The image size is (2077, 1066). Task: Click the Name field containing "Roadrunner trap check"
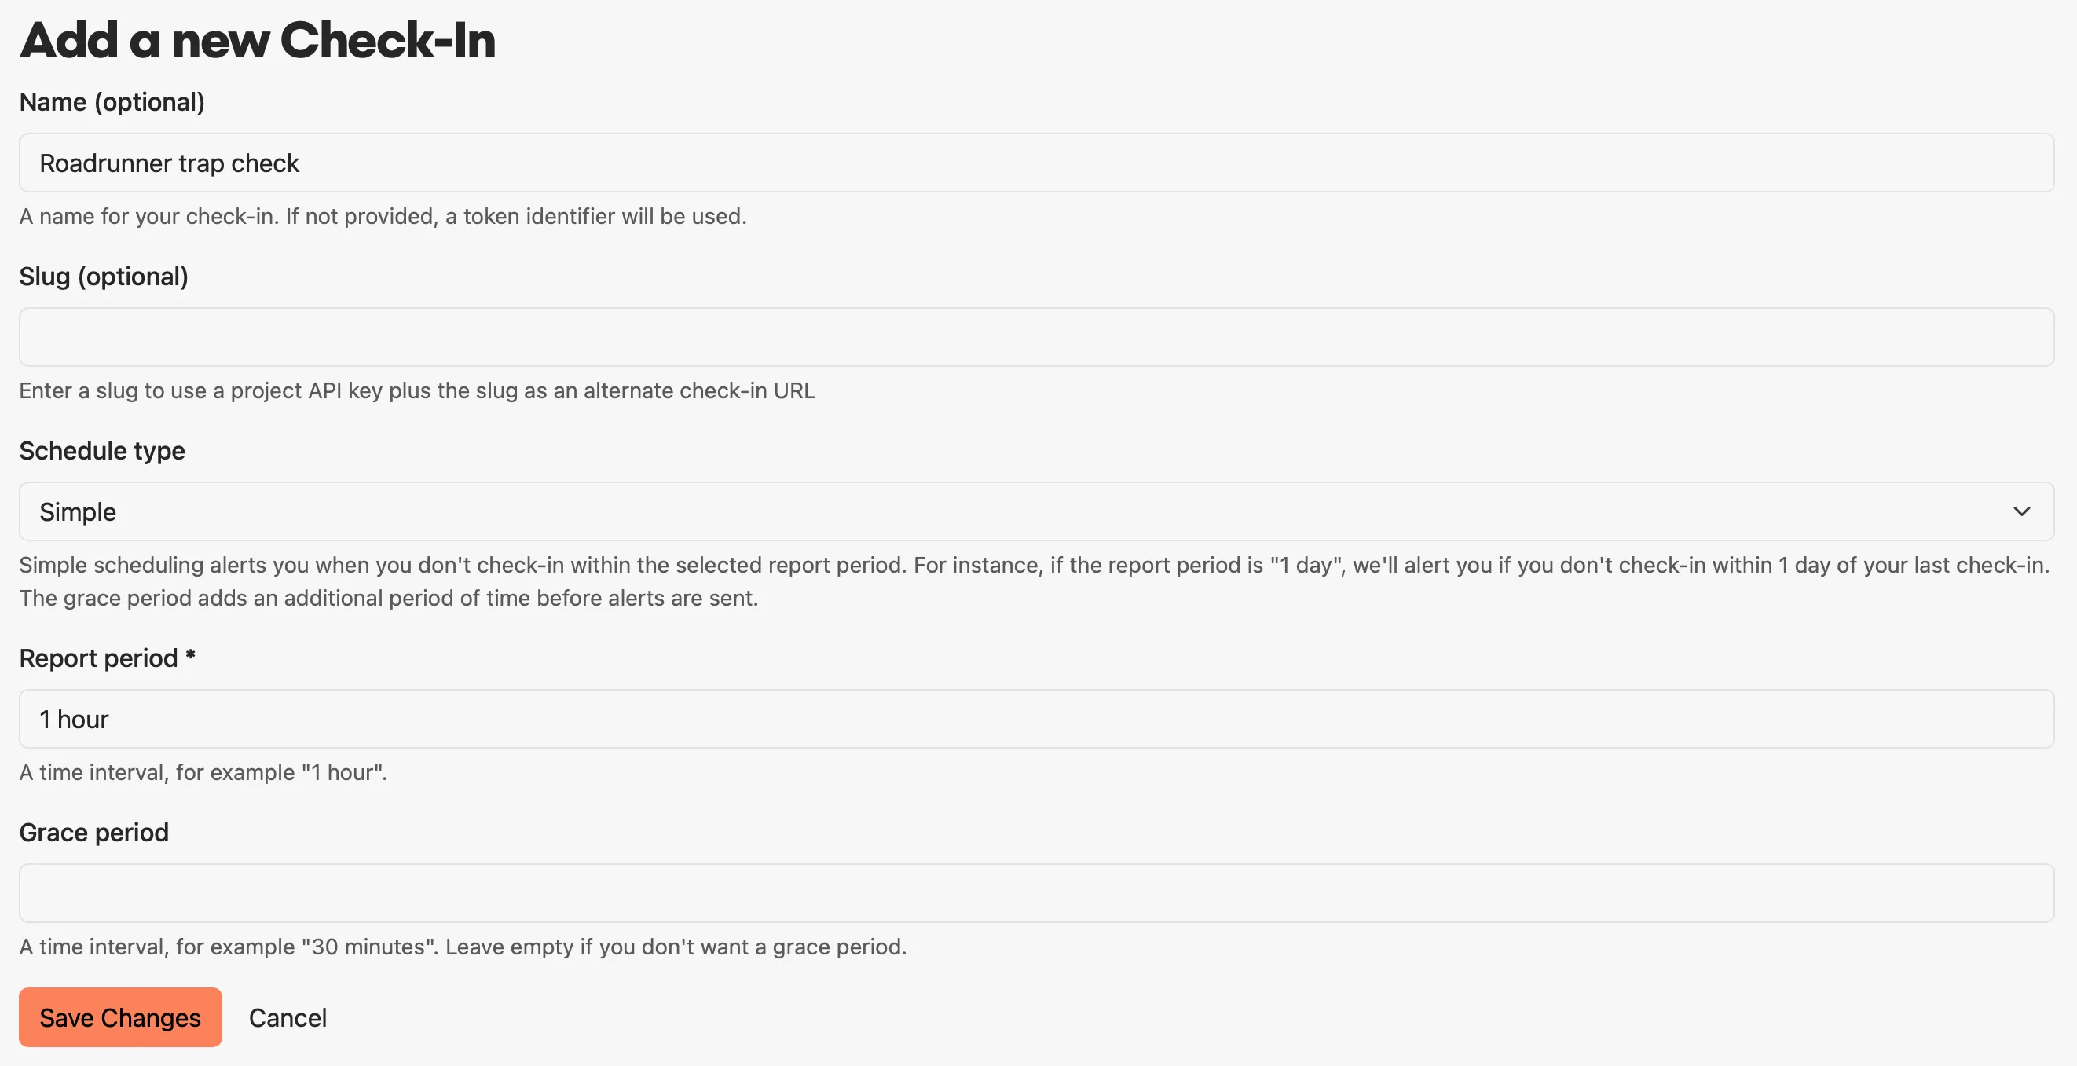coord(1036,163)
